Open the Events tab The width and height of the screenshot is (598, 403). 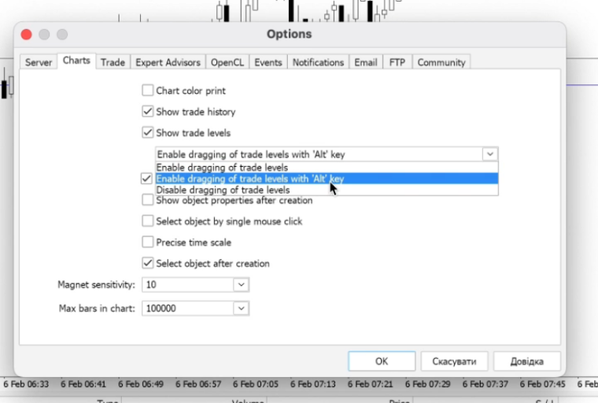point(268,62)
